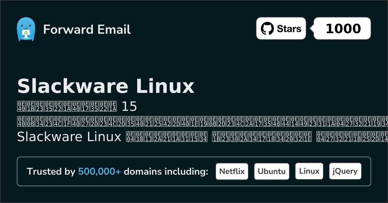Click the GitHub Stars label
The image size is (388, 203).
pos(289,28)
